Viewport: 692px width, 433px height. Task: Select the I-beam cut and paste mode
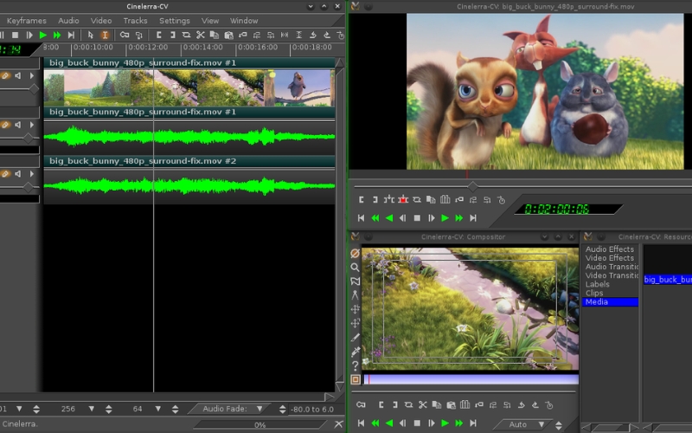pos(105,35)
